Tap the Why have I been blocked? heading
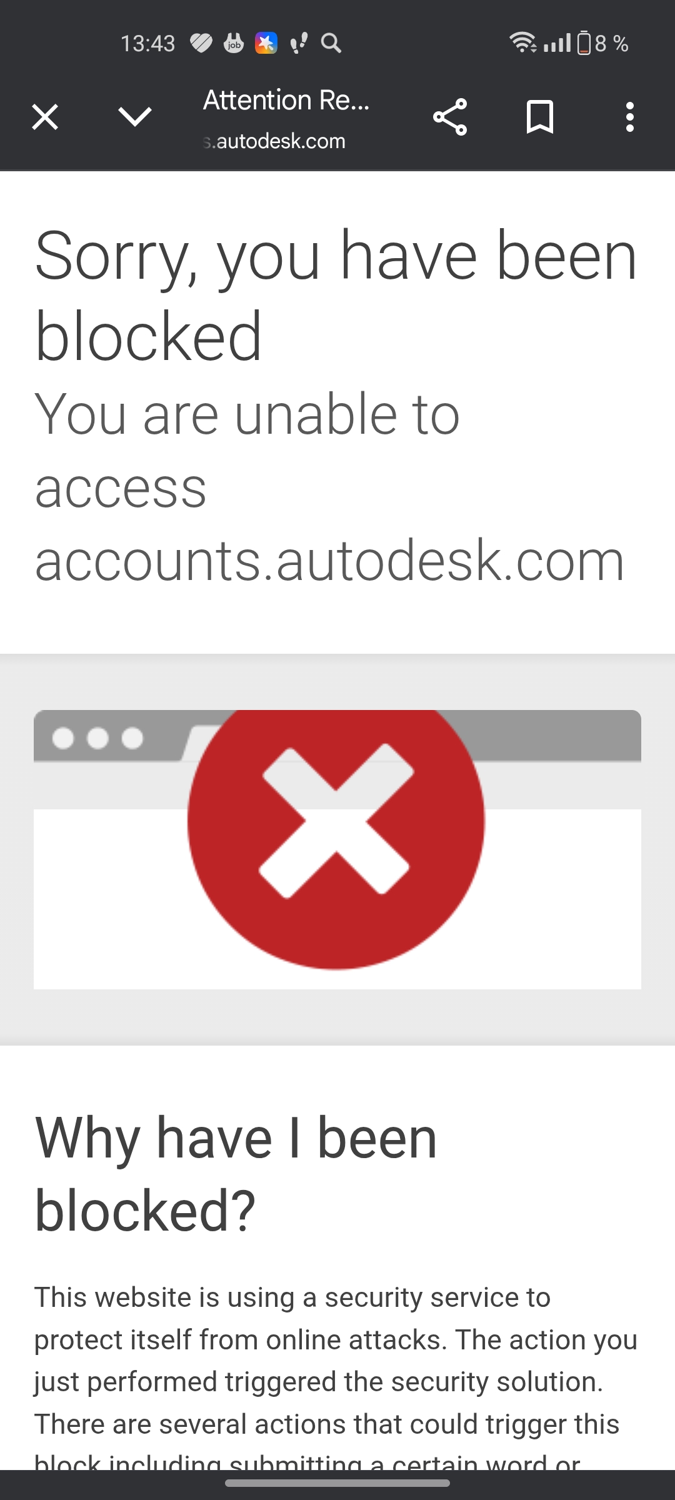This screenshot has height=1500, width=675. point(236,1174)
